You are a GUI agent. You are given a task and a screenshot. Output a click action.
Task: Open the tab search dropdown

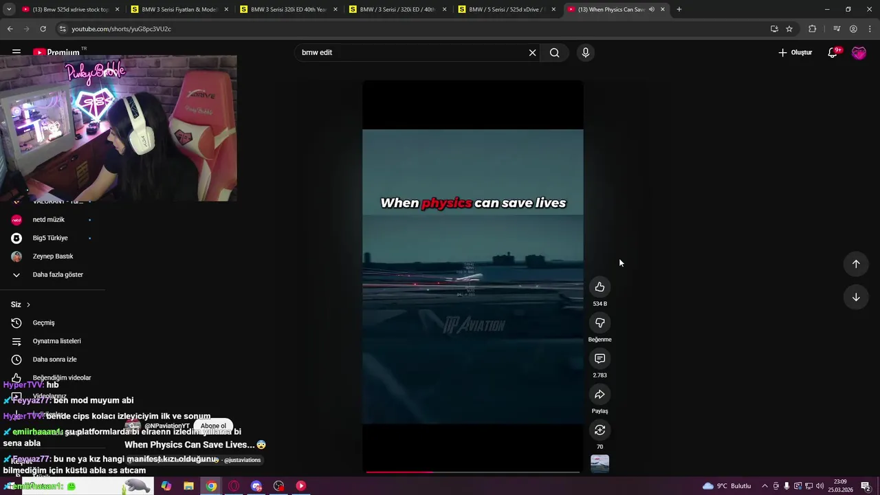pyautogui.click(x=9, y=10)
